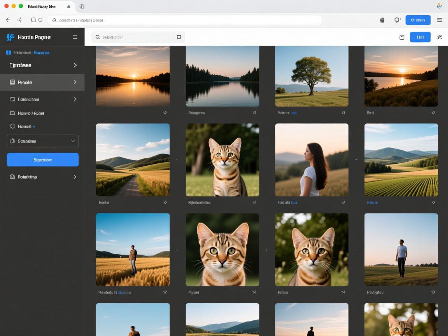Select the sidebar item with the blue dot
Screen dimensions: 448x336
click(x=24, y=126)
